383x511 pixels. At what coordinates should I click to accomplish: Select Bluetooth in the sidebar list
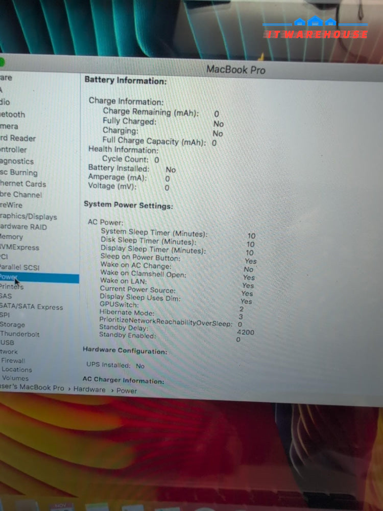(12, 114)
